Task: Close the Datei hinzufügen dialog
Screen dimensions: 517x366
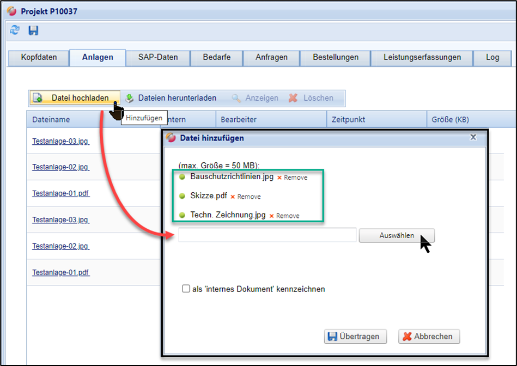Action: coord(473,138)
